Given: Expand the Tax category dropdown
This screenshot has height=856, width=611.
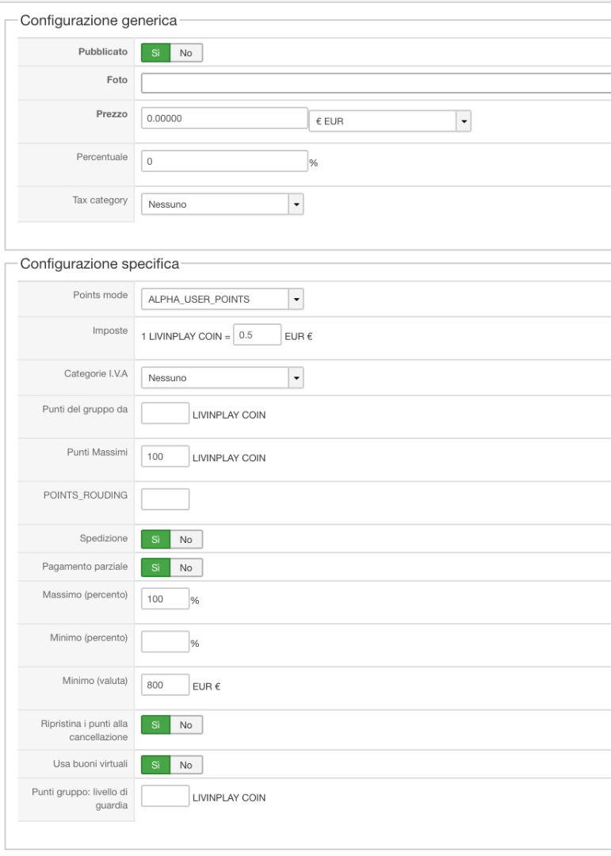Looking at the screenshot, I should (x=222, y=204).
